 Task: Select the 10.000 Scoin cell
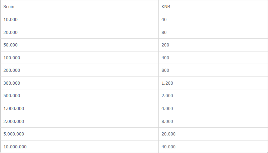pyautogui.click(x=79, y=19)
